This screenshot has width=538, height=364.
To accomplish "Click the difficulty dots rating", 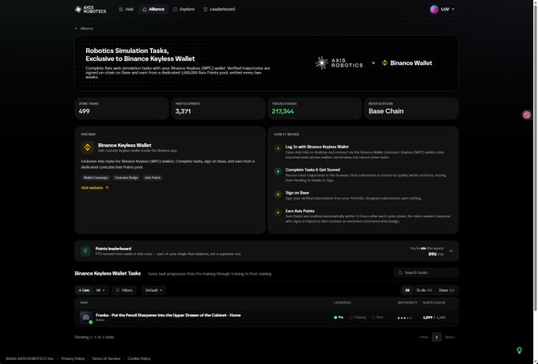I will (404, 318).
